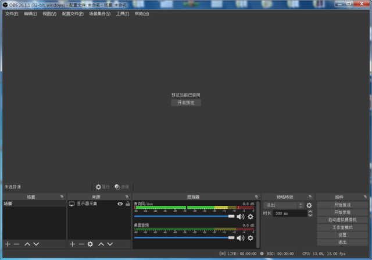Viewport: 372px width, 260px height.
Task: Add a new scene with plus icon
Action: pos(8,244)
